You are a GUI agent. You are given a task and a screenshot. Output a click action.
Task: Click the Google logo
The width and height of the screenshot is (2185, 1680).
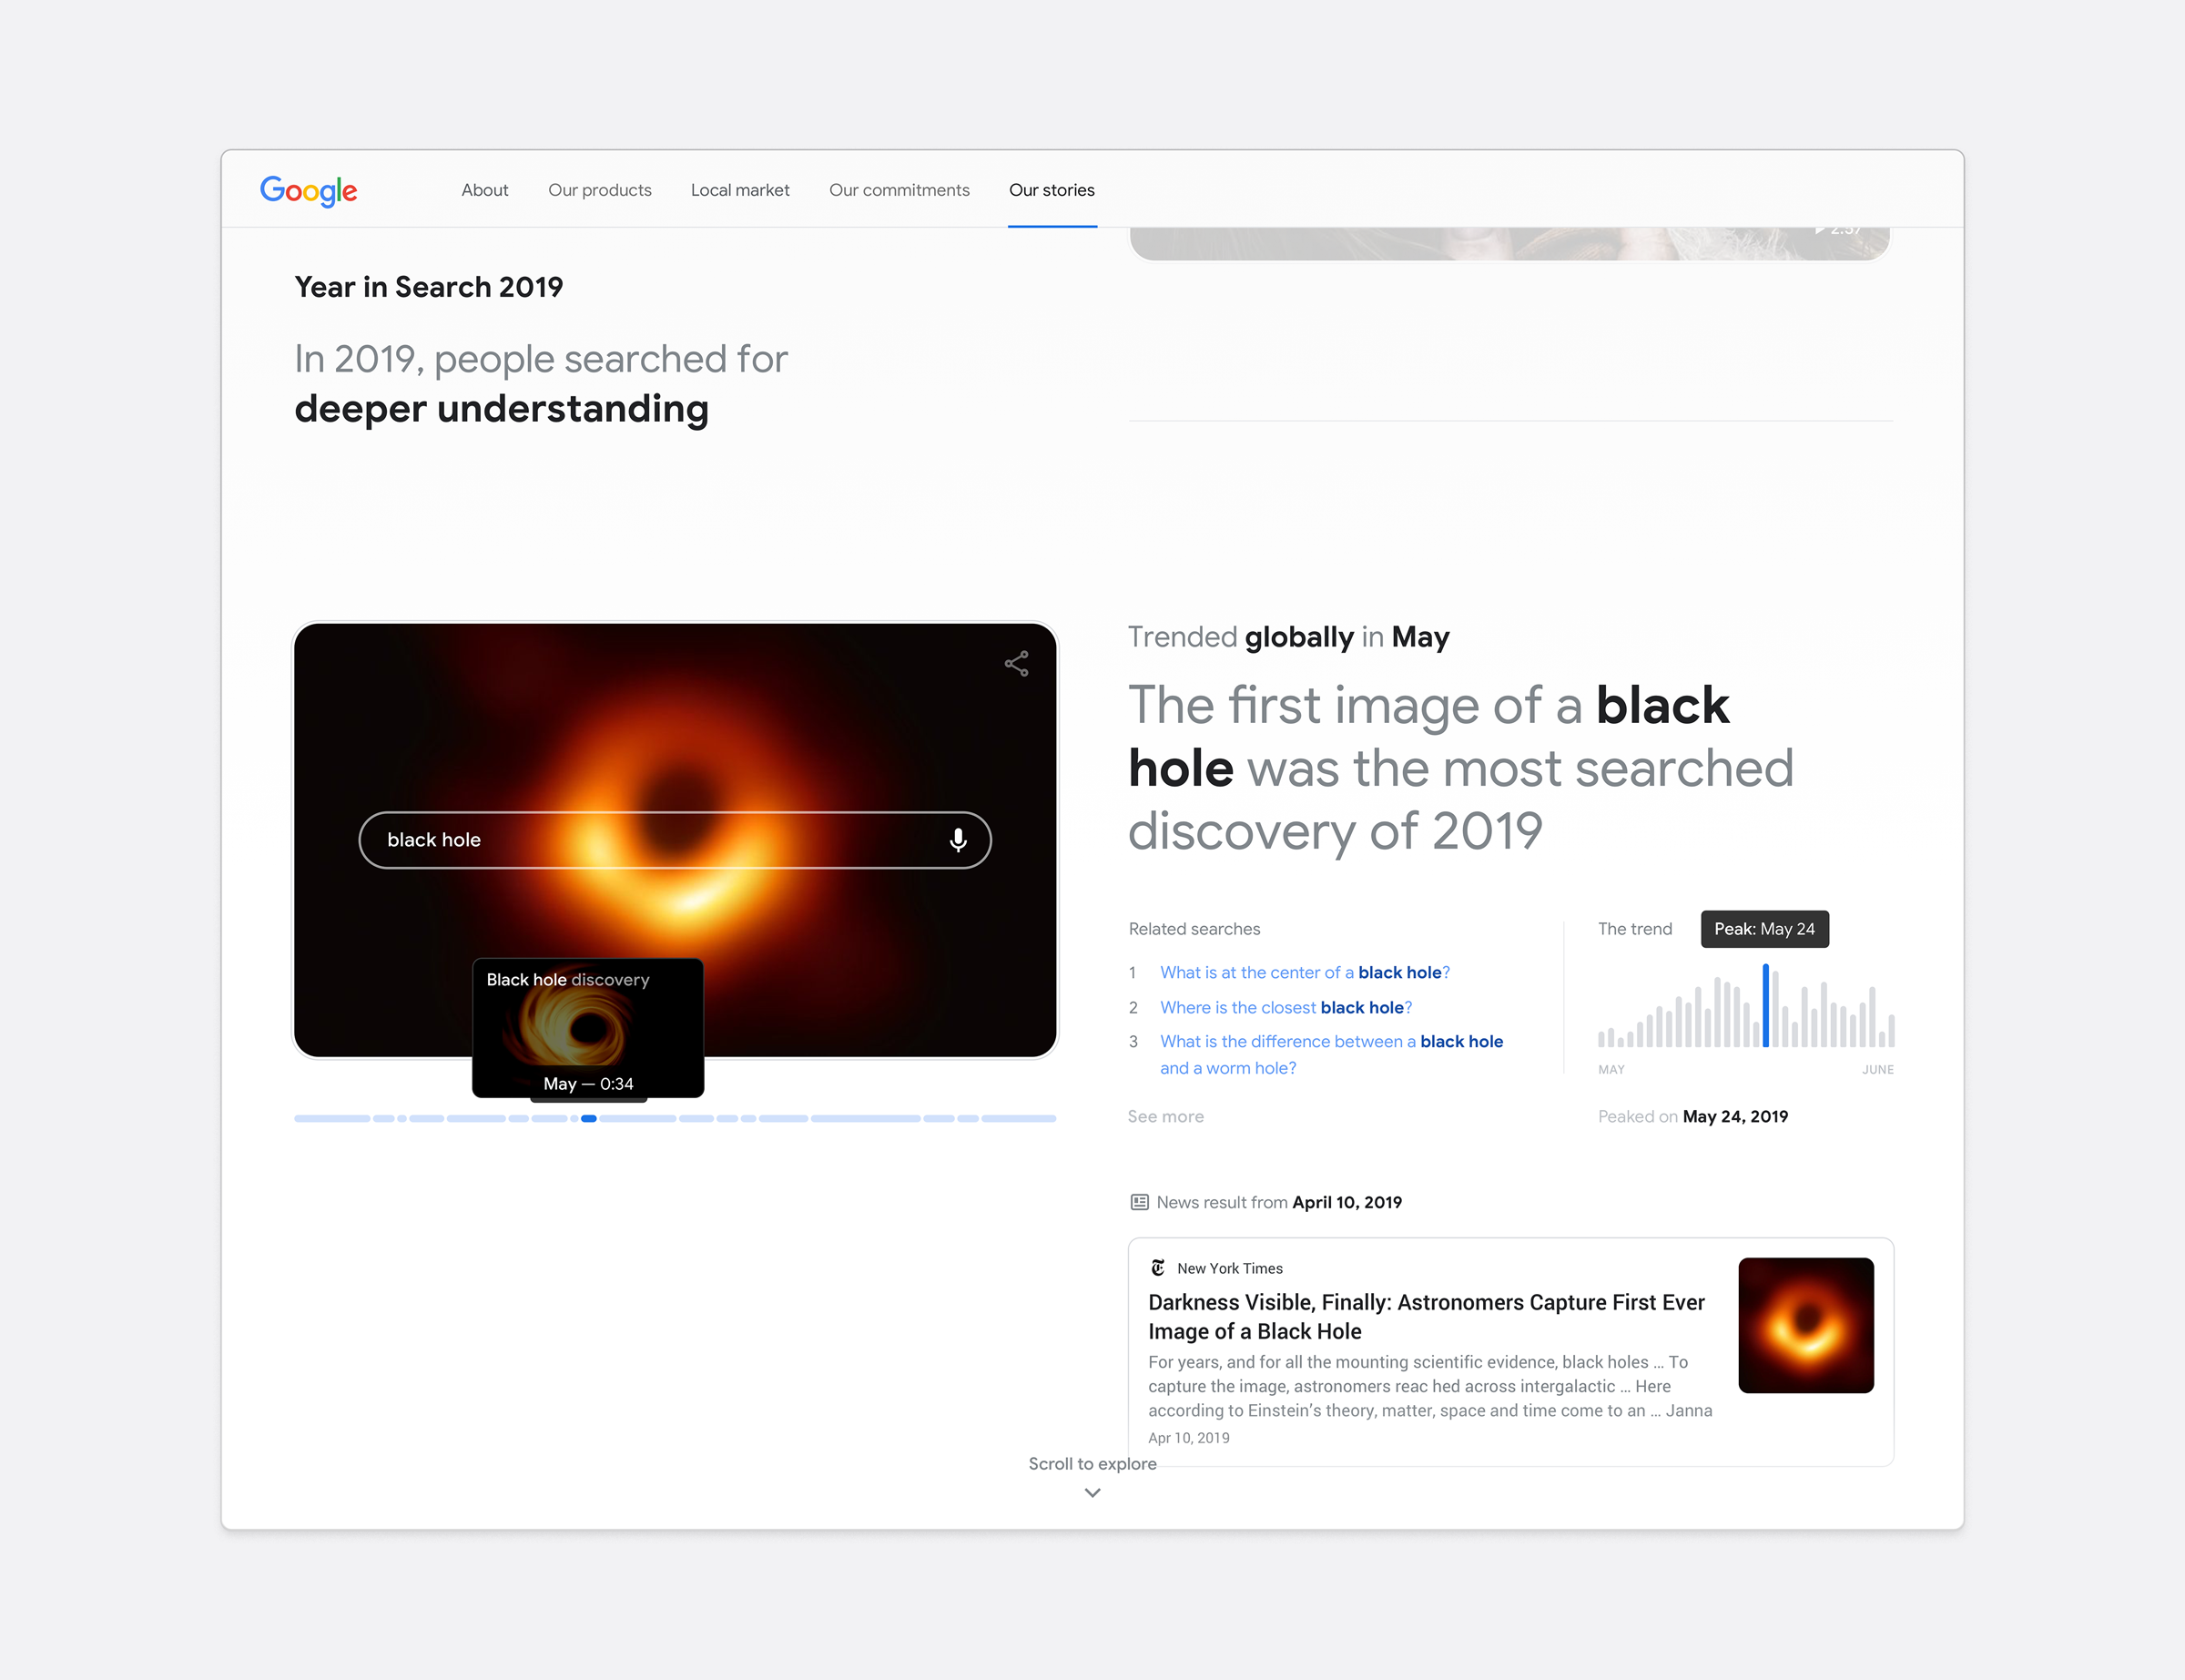click(x=308, y=190)
